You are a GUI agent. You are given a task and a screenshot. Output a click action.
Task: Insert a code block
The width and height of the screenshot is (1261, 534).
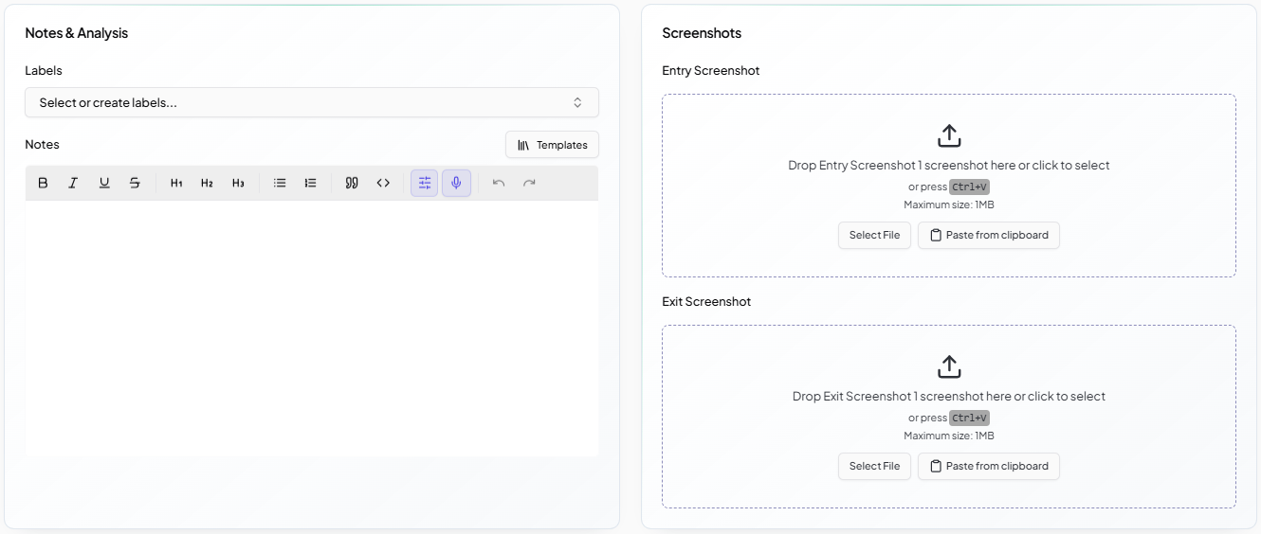383,183
